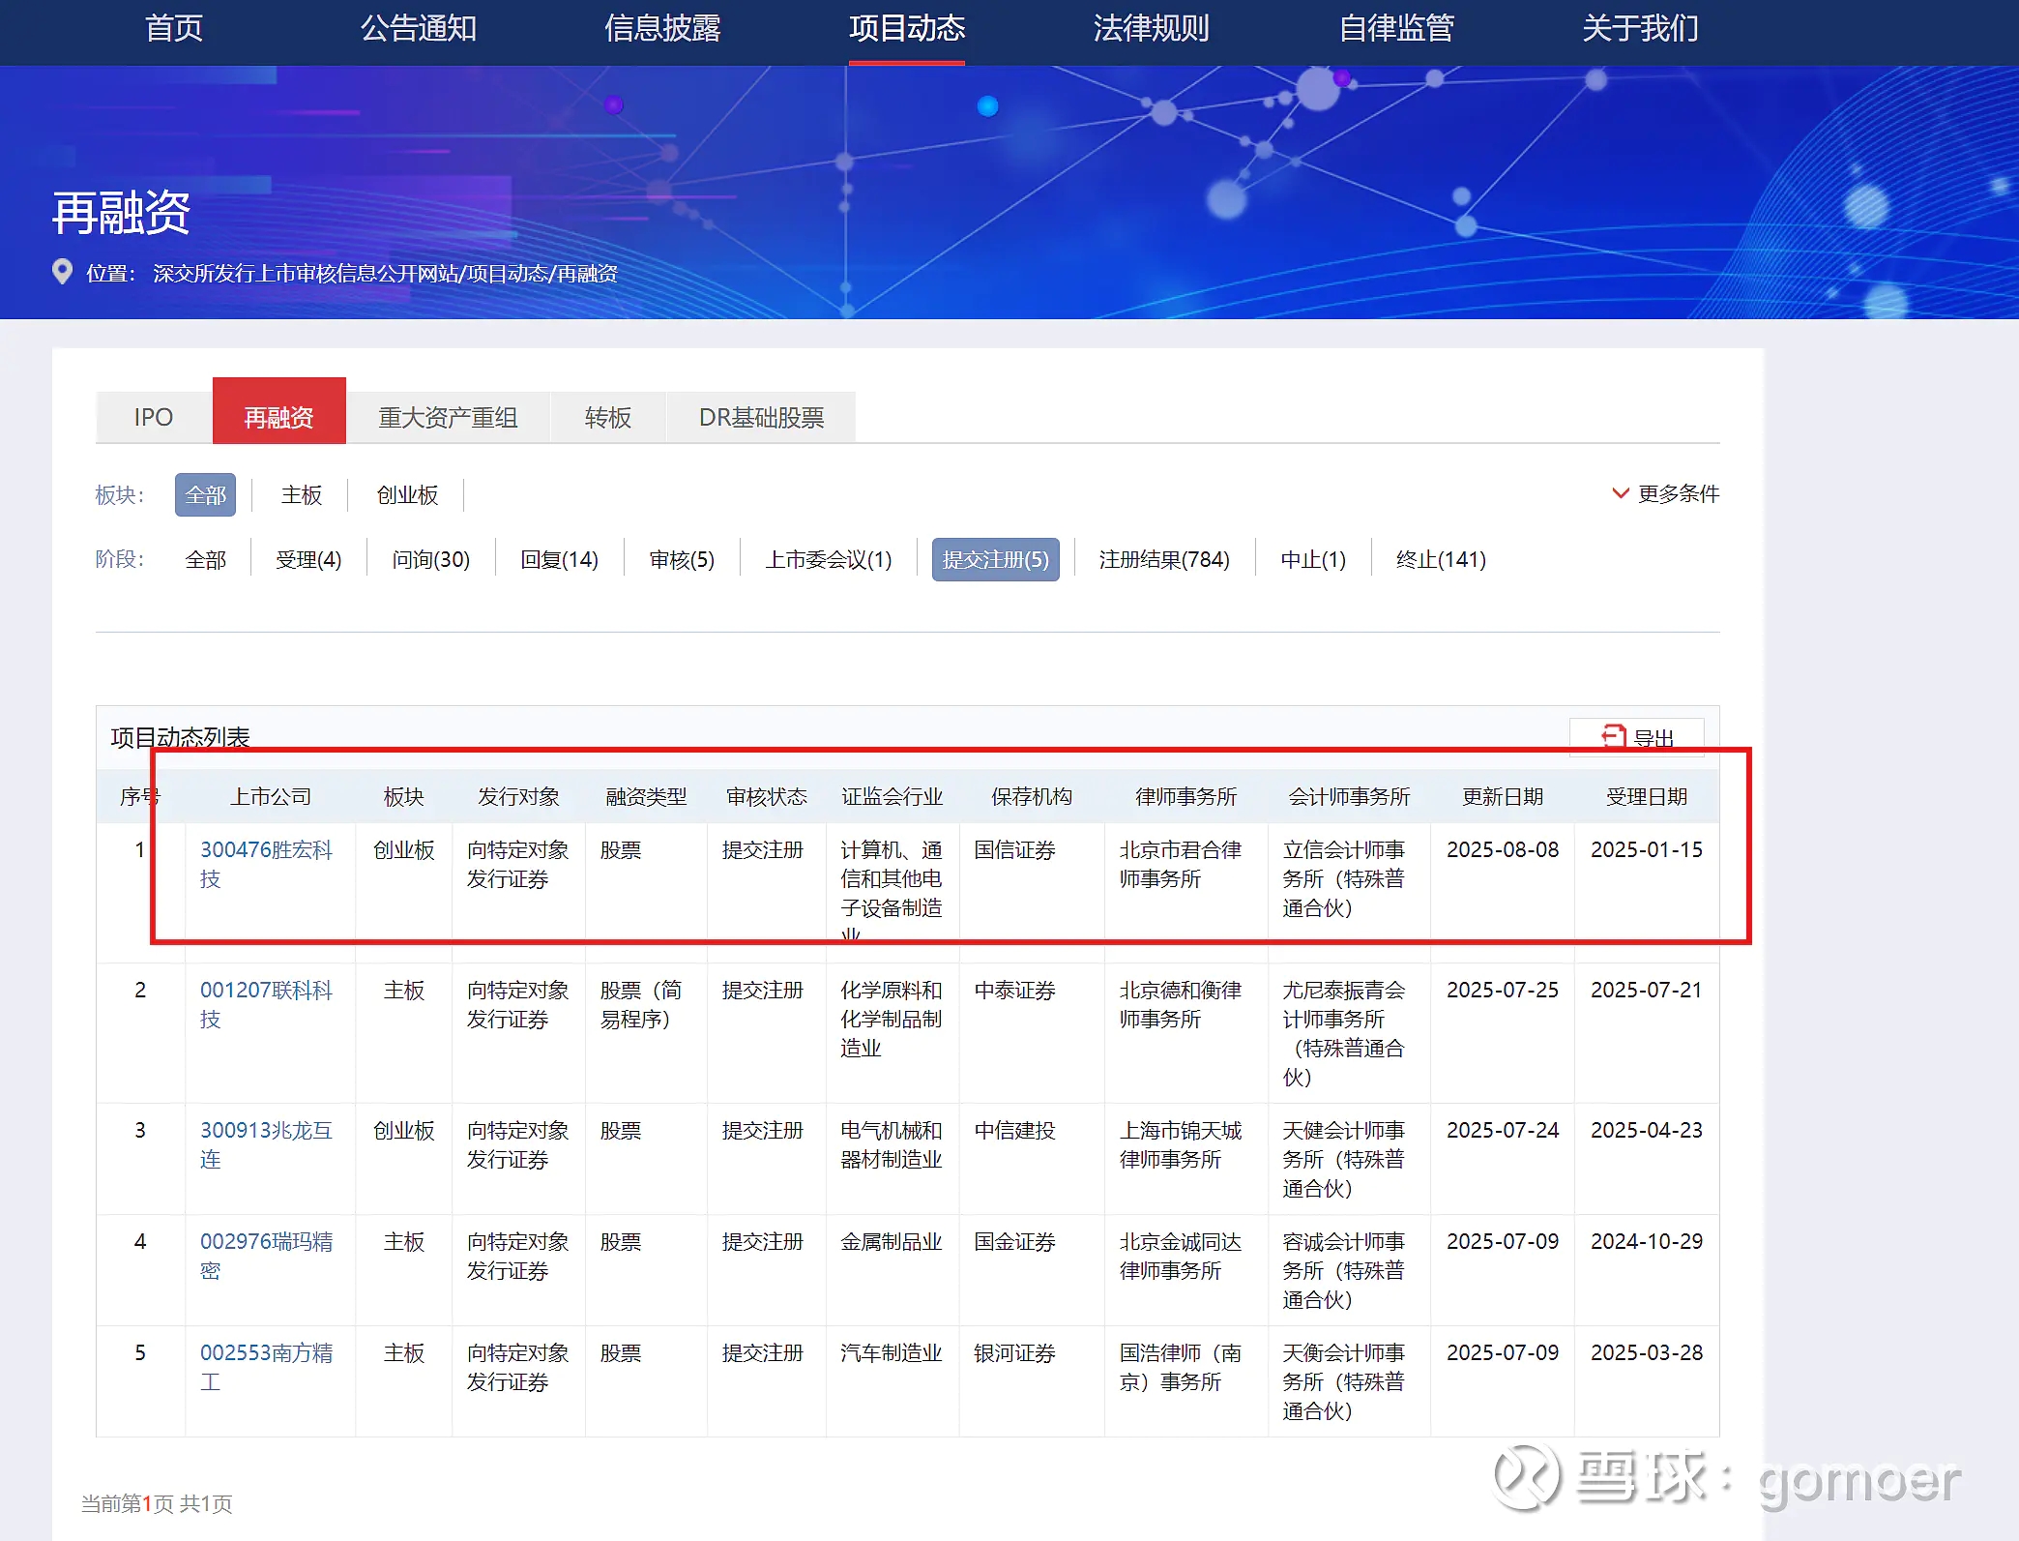Open 300913兆龙互连 company link
Image resolution: width=2019 pixels, height=1541 pixels.
tap(266, 1144)
